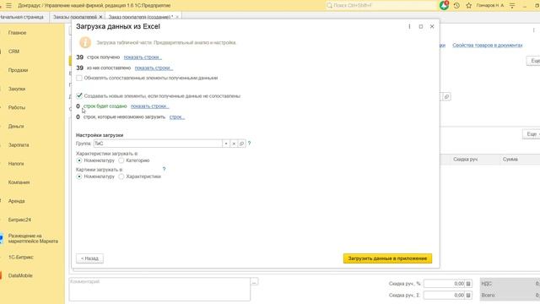Maximize the Excel load dialog
Viewport: 540px width, 304px height.
[x=421, y=26]
